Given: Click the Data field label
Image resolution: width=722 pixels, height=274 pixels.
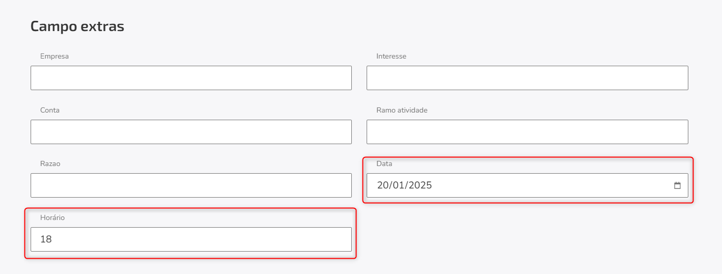Looking at the screenshot, I should pos(384,163).
